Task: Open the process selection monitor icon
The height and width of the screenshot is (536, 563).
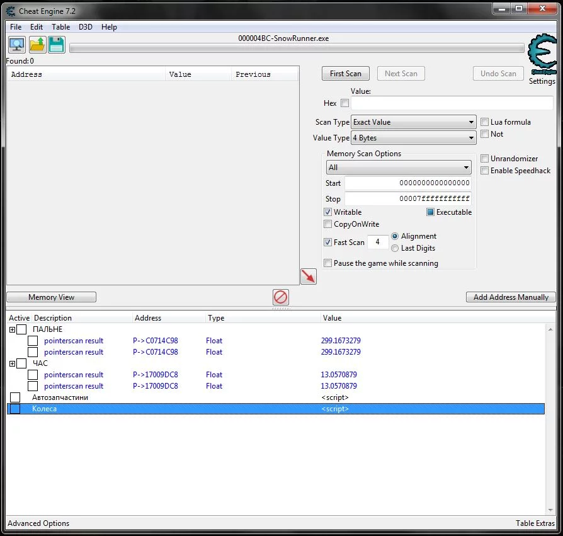Action: [x=17, y=45]
